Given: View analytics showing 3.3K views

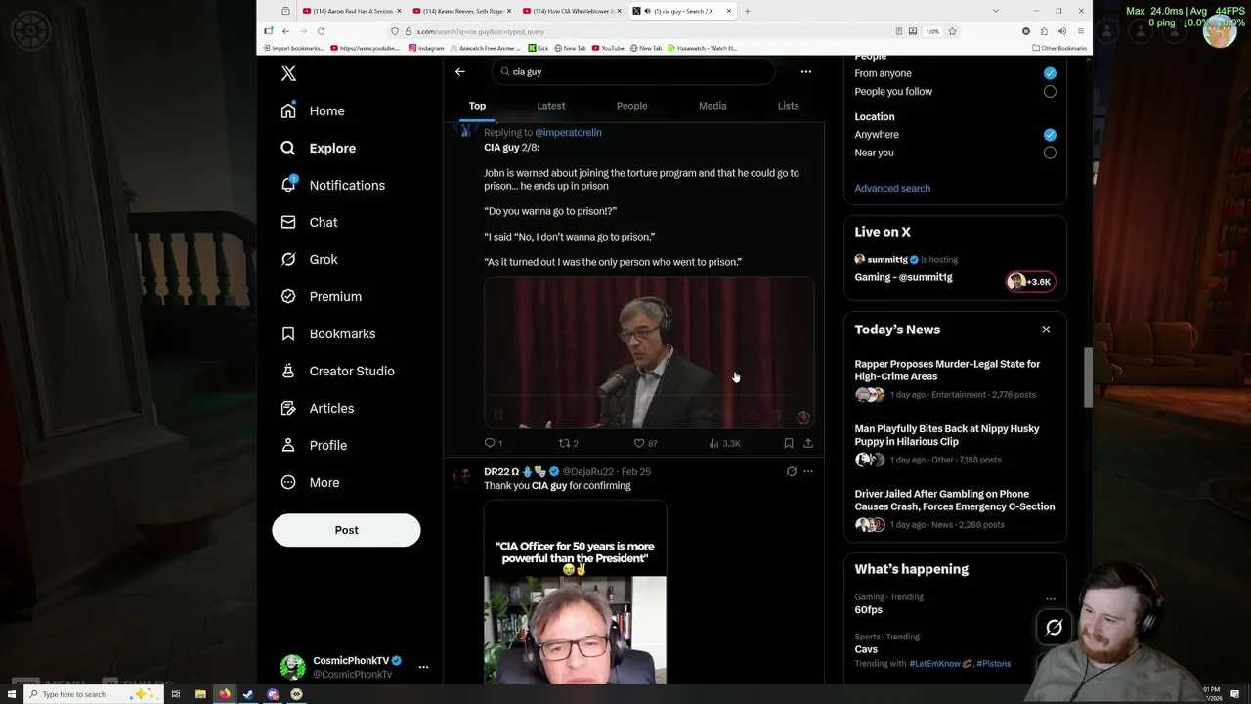Looking at the screenshot, I should 724,444.
